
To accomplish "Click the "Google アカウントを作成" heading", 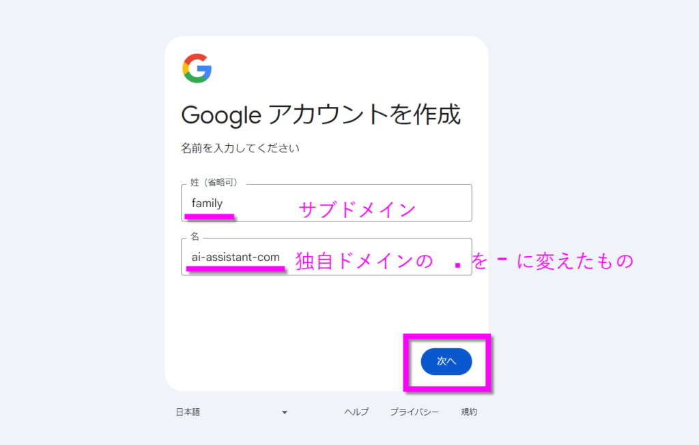I will (x=321, y=114).
